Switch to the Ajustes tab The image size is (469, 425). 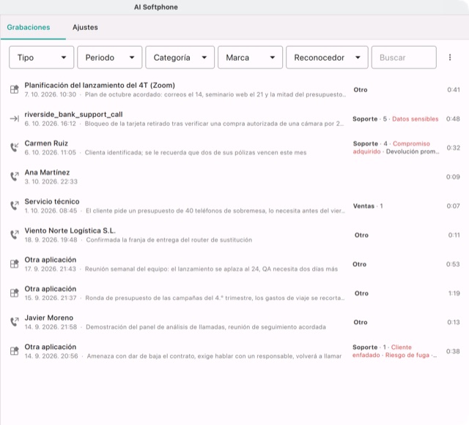point(85,27)
